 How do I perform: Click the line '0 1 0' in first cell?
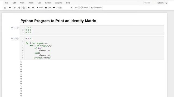(28, 30)
